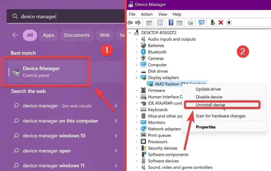Click the Disk drives icon
Image resolution: width=271 pixels, height=171 pixels.
click(143, 71)
